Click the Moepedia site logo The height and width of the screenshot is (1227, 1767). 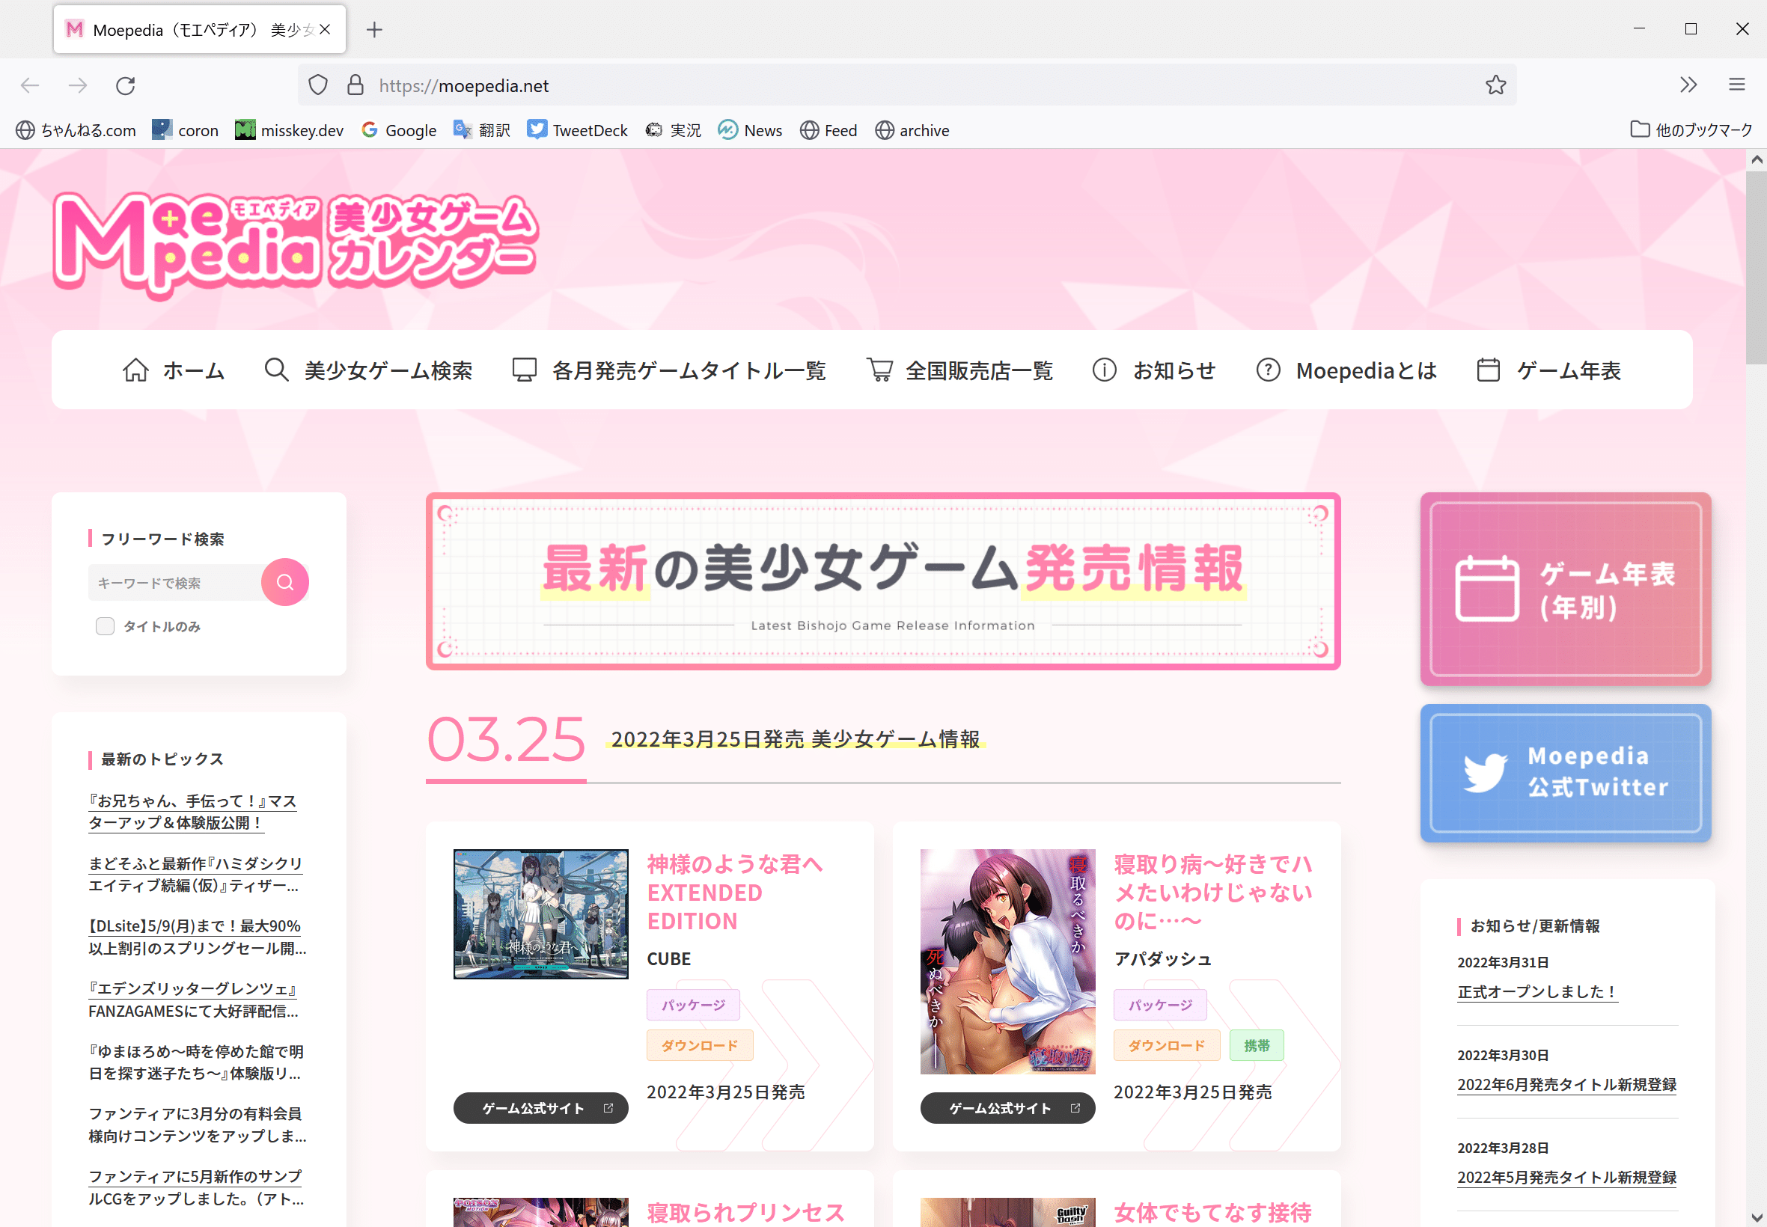click(296, 245)
